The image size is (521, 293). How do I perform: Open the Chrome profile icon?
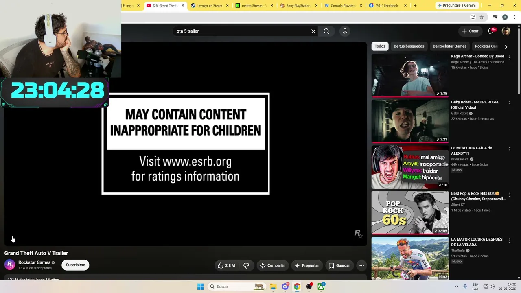click(x=505, y=17)
